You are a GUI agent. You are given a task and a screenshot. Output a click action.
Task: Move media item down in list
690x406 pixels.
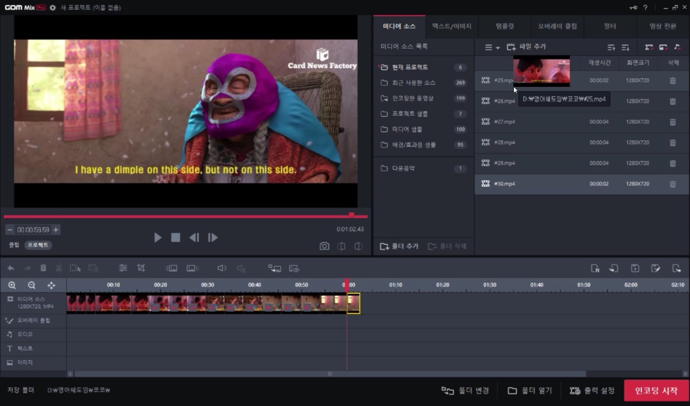[625, 48]
